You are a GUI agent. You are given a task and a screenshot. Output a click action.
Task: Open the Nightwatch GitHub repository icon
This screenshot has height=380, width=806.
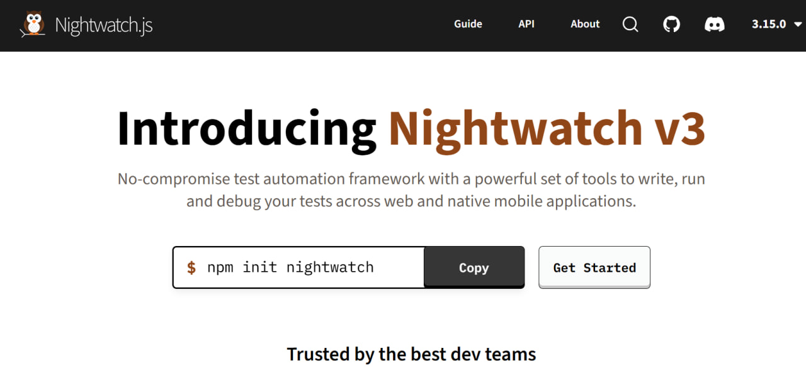click(x=671, y=24)
